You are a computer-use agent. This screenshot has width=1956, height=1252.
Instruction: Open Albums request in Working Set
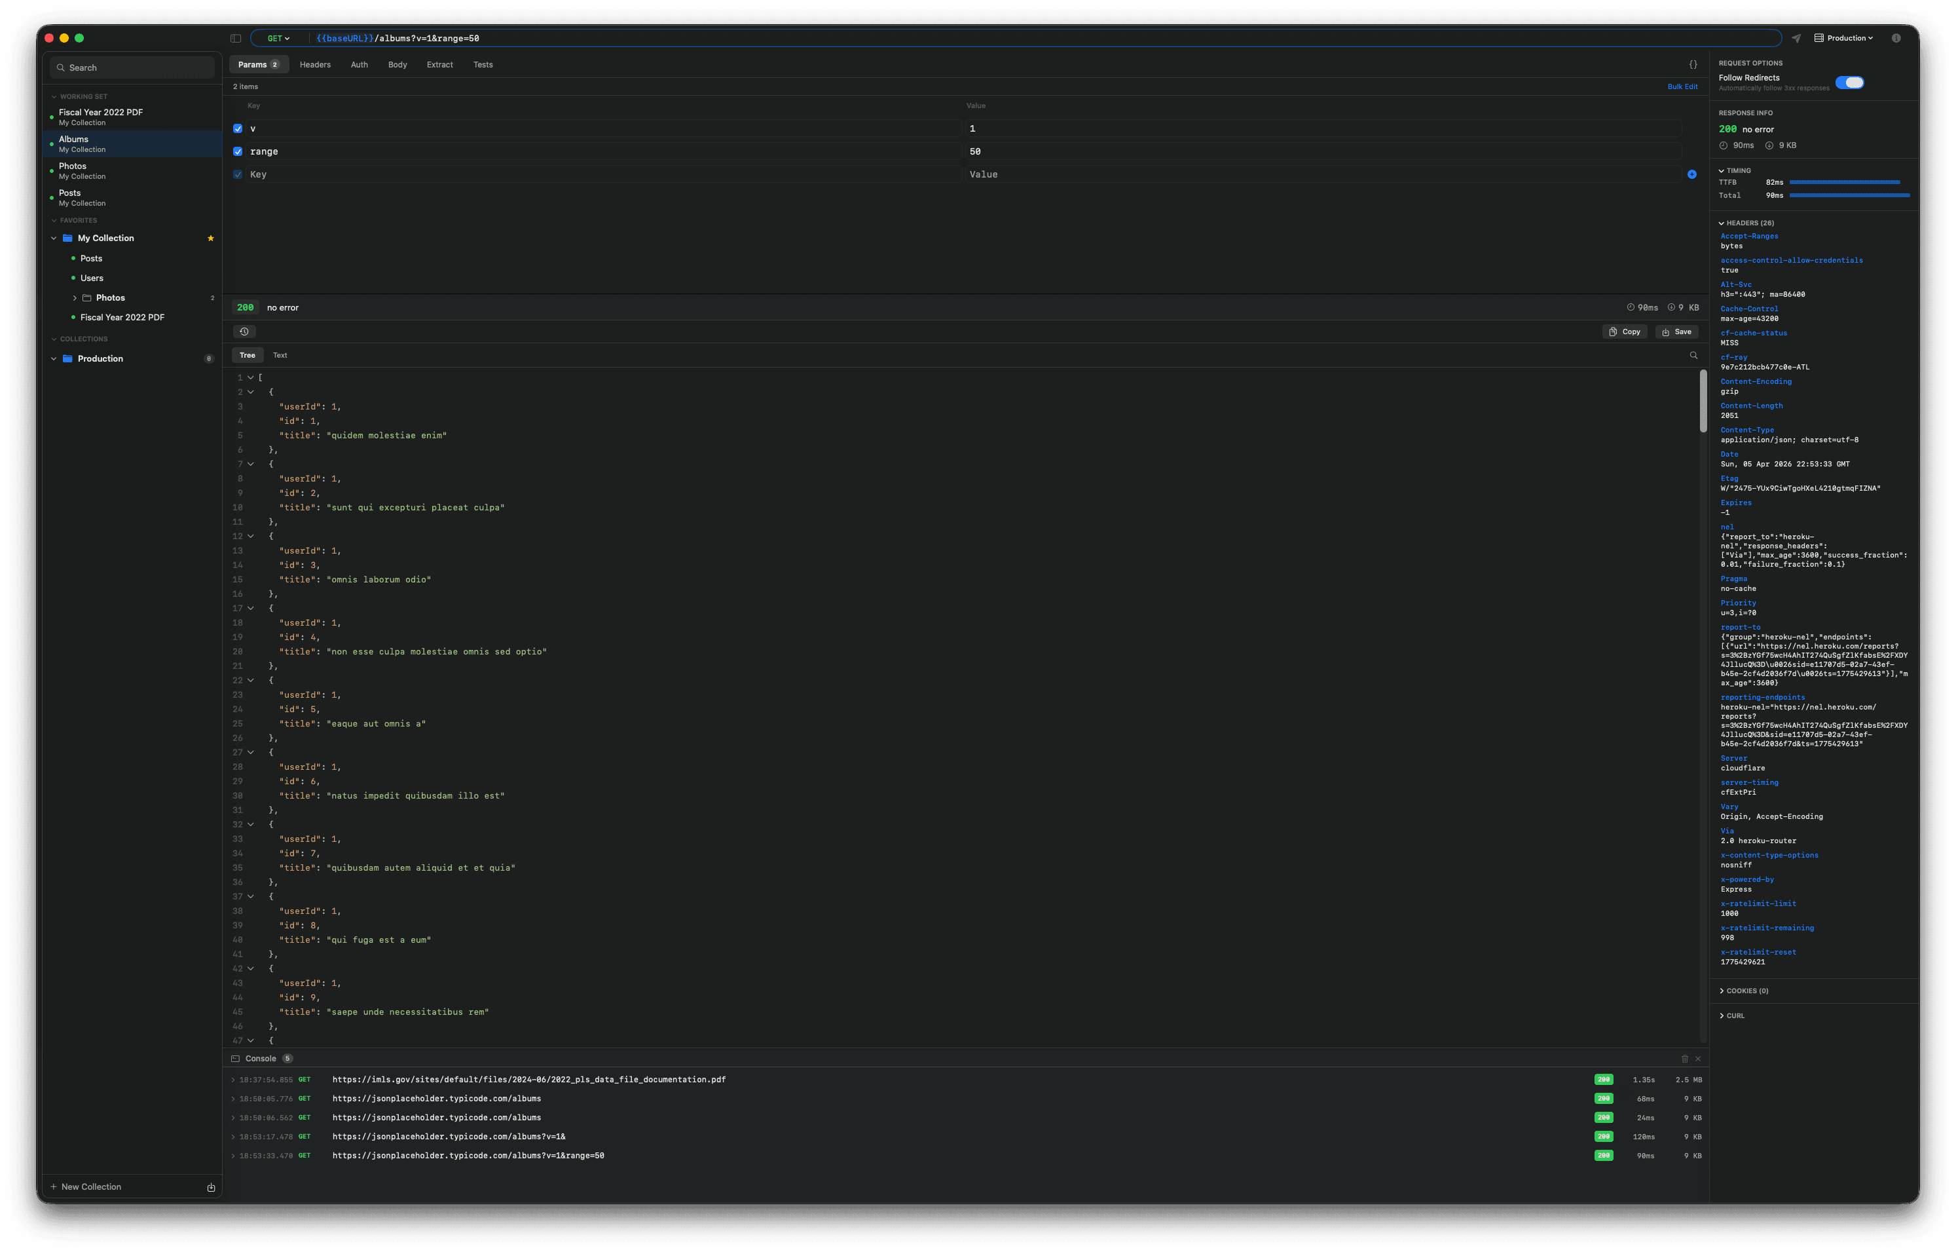click(132, 144)
